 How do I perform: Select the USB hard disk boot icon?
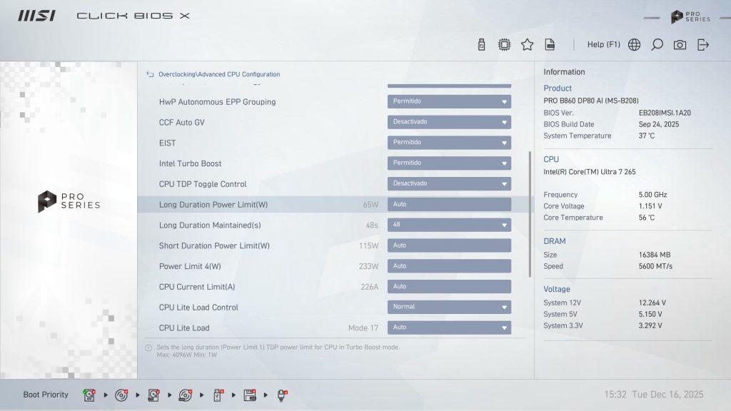tap(153, 395)
